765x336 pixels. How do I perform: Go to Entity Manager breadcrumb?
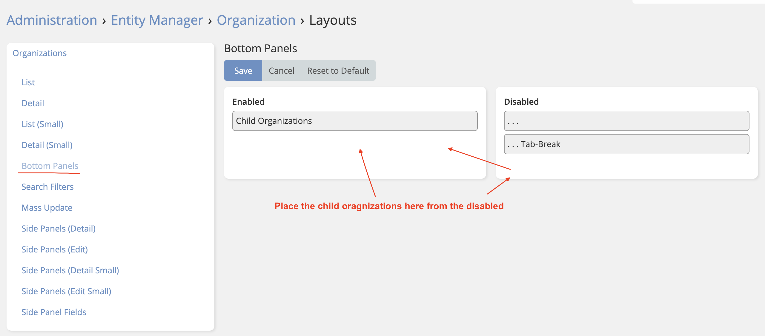click(157, 20)
